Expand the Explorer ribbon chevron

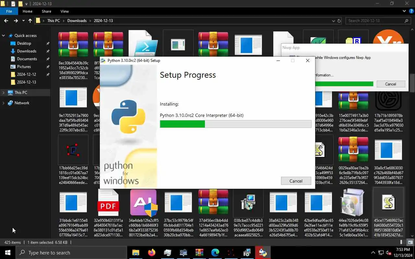click(x=404, y=11)
